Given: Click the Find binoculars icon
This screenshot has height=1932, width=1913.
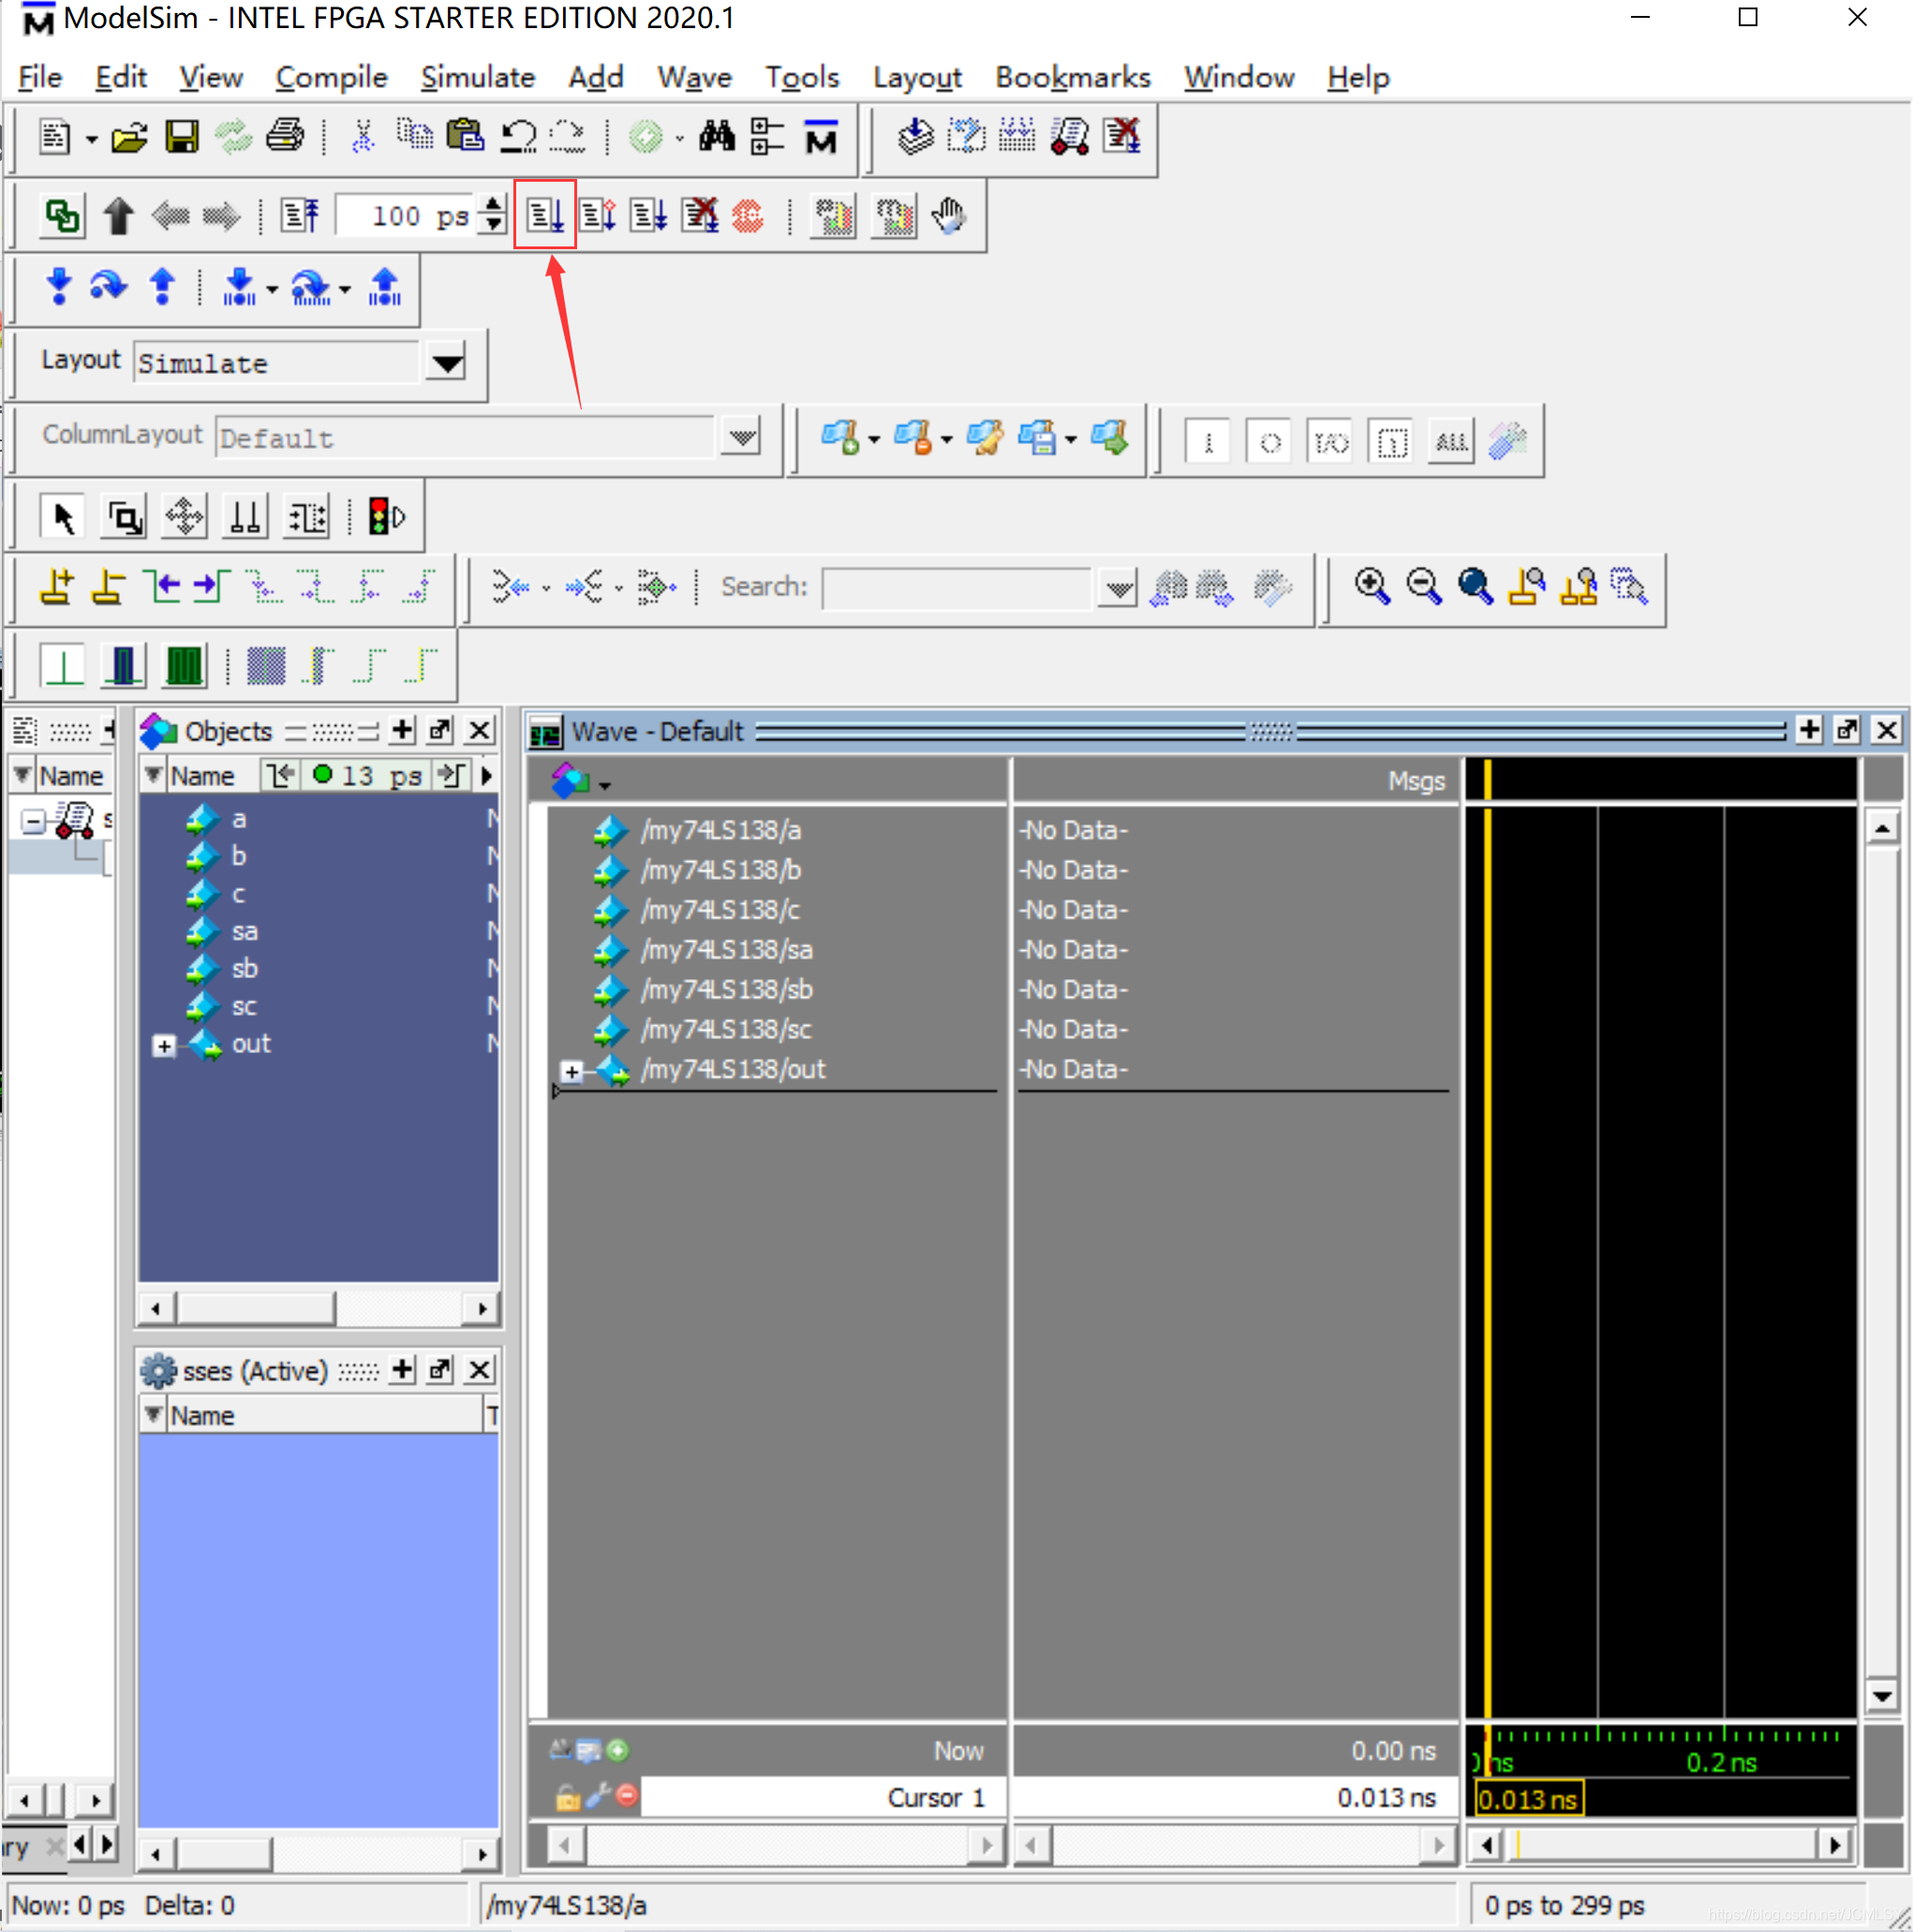Looking at the screenshot, I should (716, 135).
